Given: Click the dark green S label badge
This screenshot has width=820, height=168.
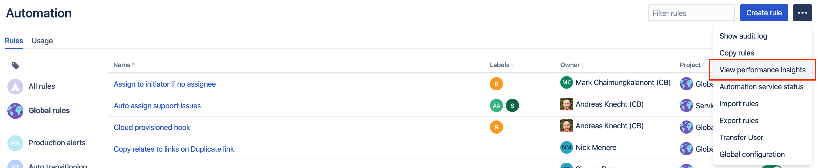Looking at the screenshot, I should click(512, 106).
